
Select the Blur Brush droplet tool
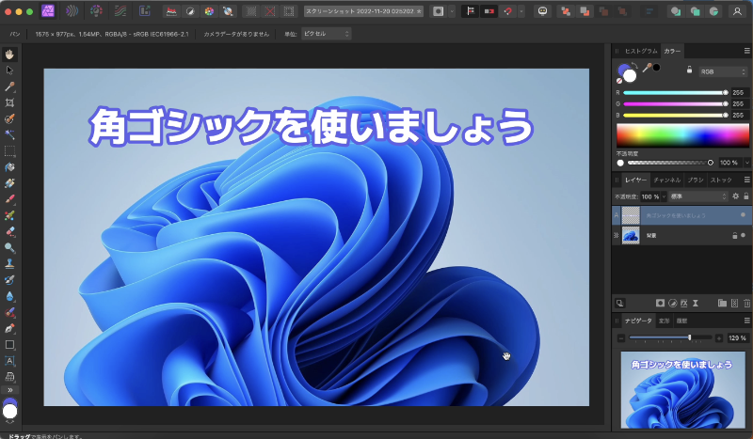click(x=9, y=296)
